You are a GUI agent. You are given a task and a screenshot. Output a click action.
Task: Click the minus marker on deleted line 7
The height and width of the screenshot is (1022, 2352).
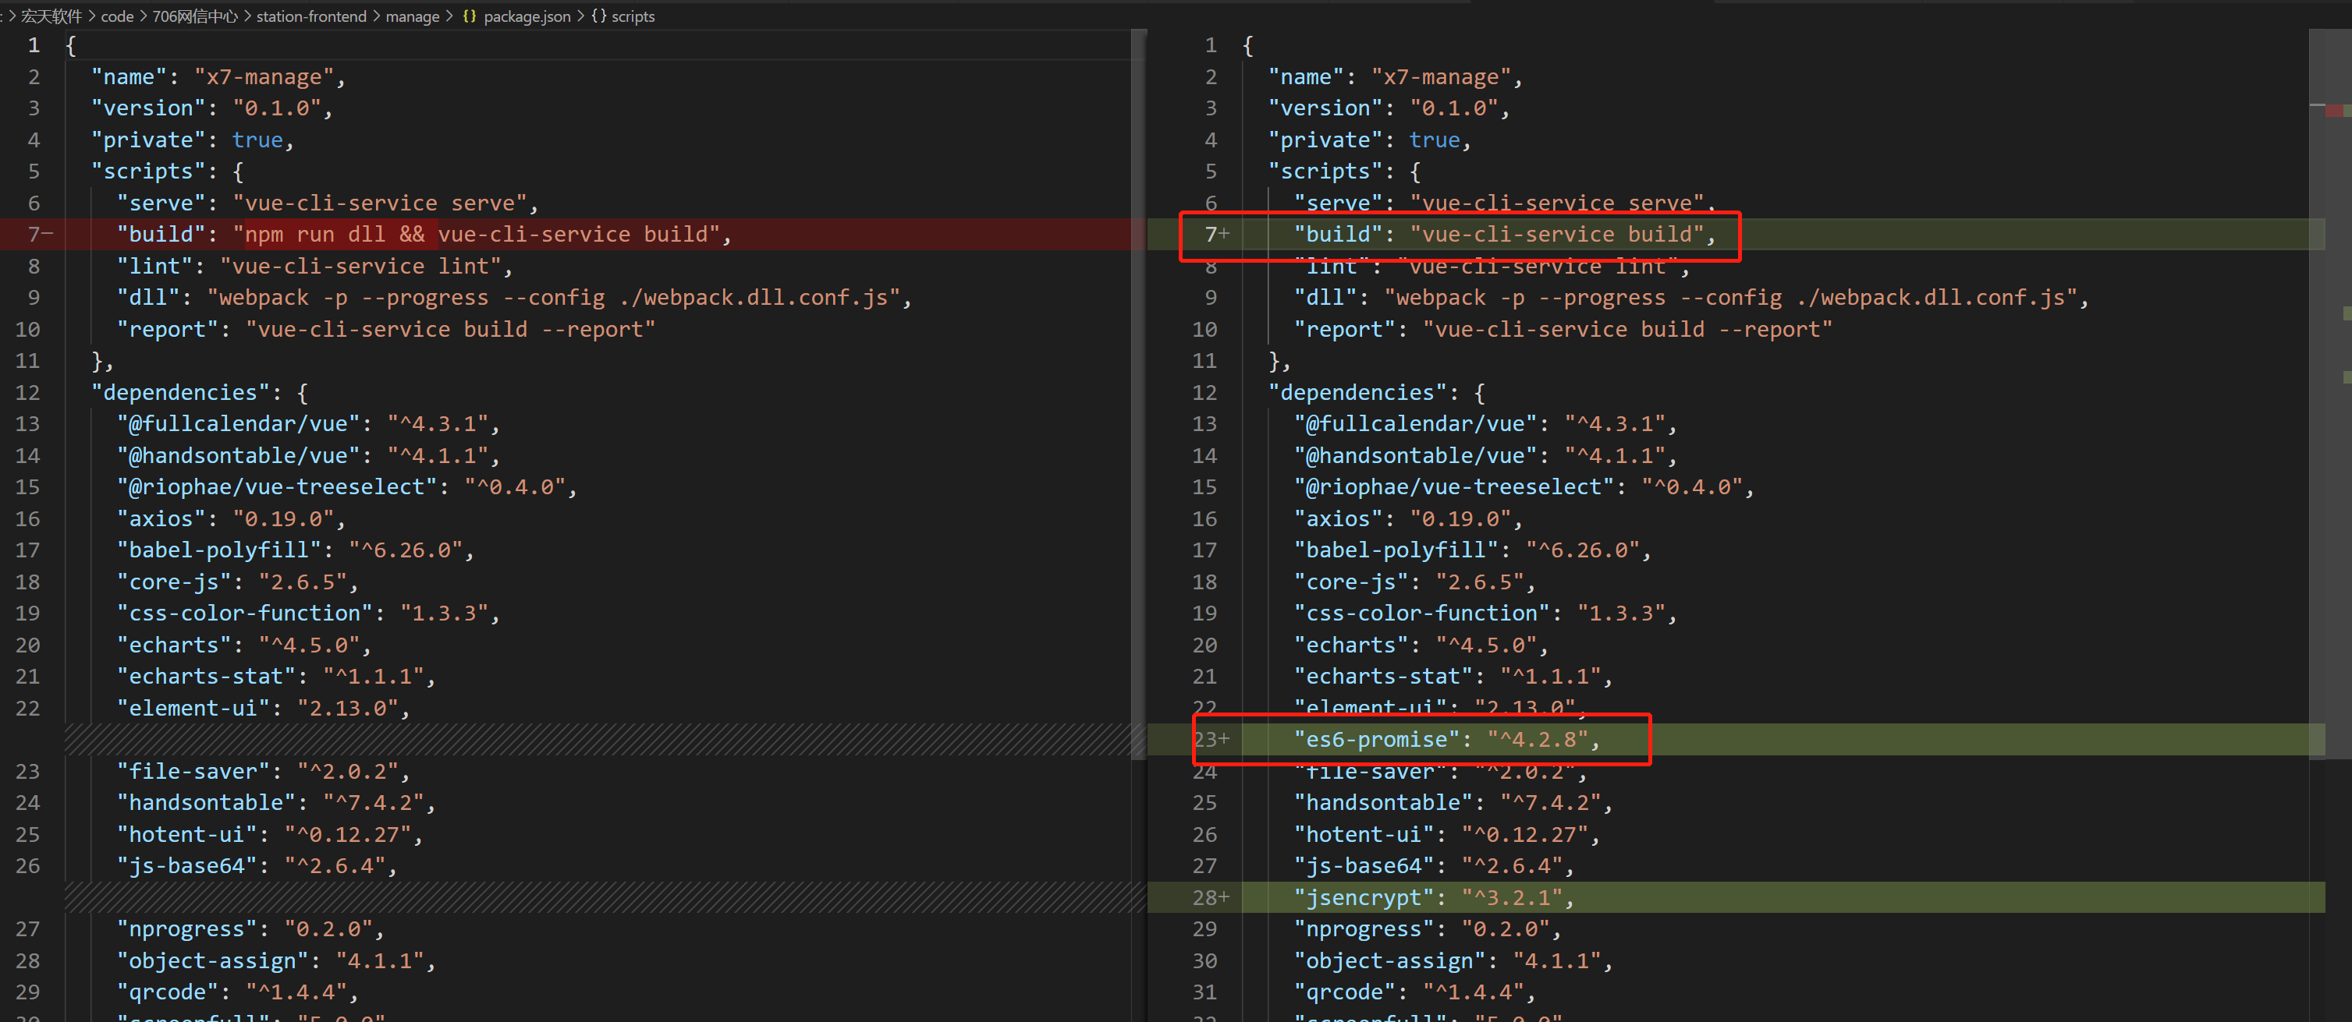48,235
